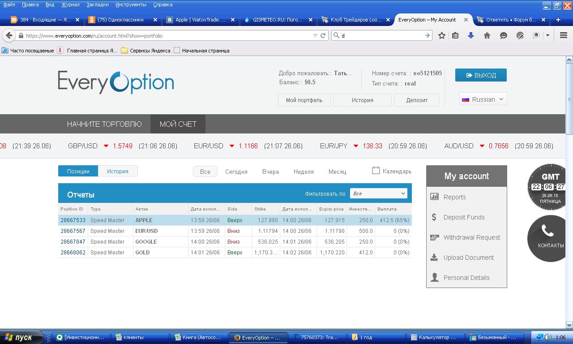
Task: Click the Deposit Funds dollar icon
Action: click(x=434, y=217)
